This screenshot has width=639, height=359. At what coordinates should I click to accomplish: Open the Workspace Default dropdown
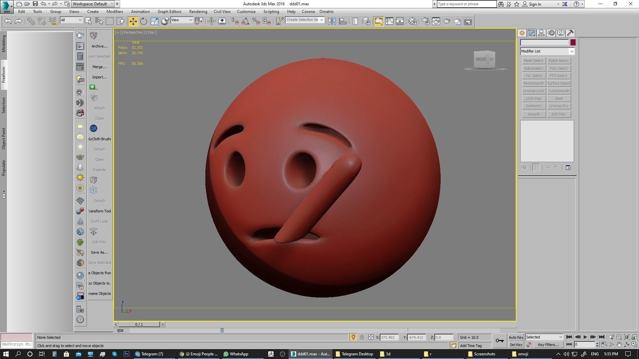click(x=93, y=4)
